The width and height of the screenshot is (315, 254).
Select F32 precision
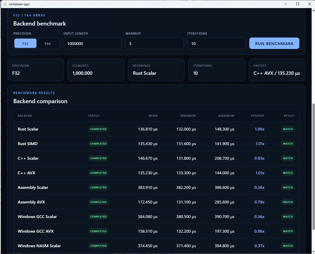tap(25, 44)
